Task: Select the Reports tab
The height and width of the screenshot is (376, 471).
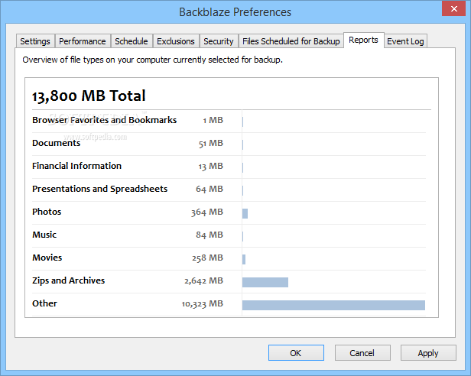Action: [x=363, y=40]
